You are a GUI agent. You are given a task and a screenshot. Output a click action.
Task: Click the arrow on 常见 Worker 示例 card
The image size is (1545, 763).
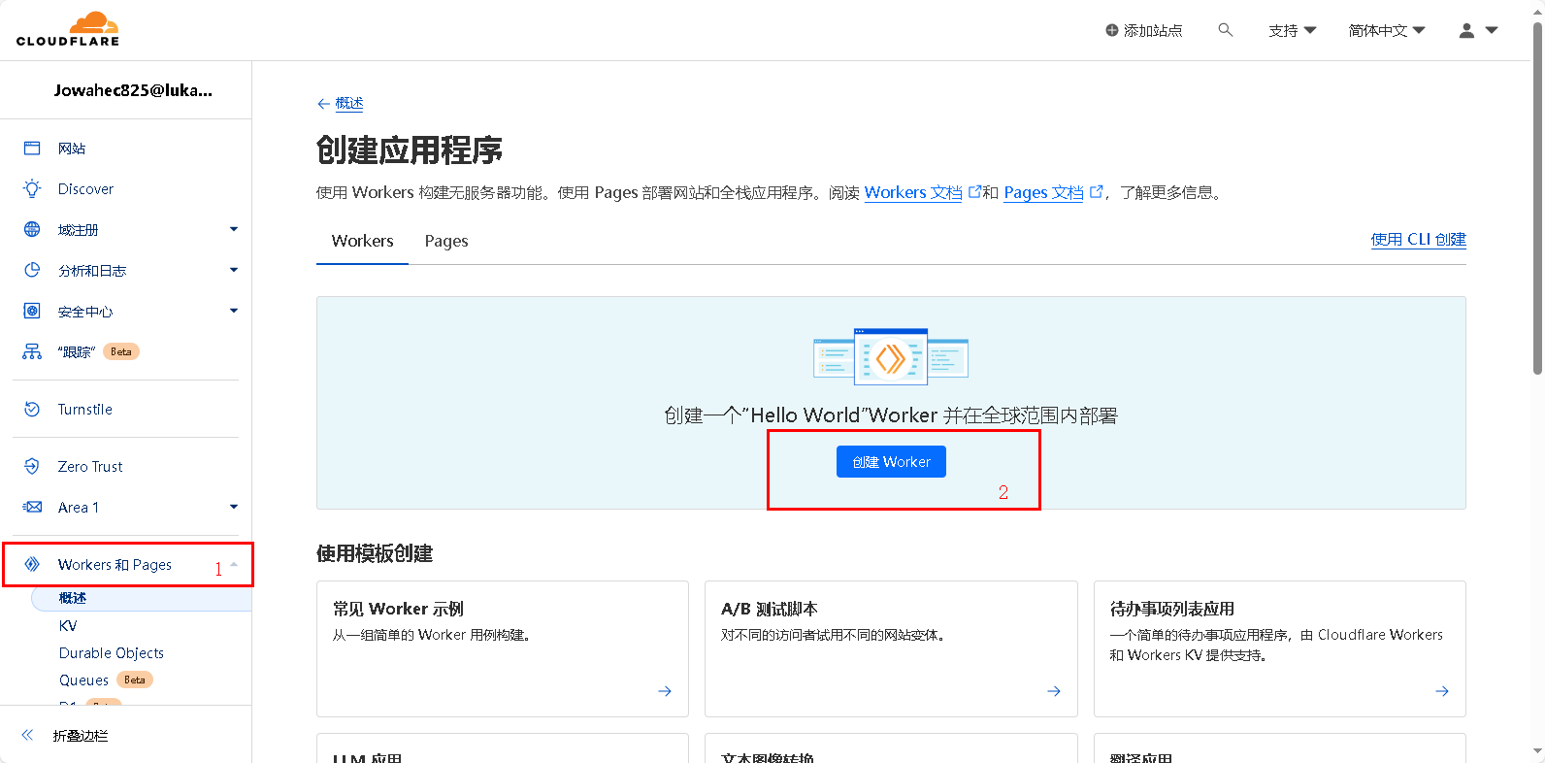(665, 691)
